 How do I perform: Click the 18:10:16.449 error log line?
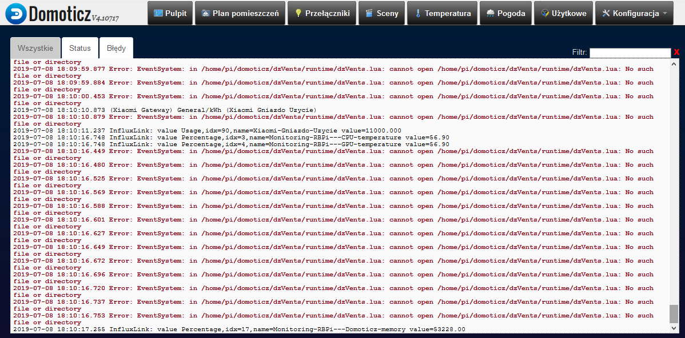pyautogui.click(x=333, y=155)
